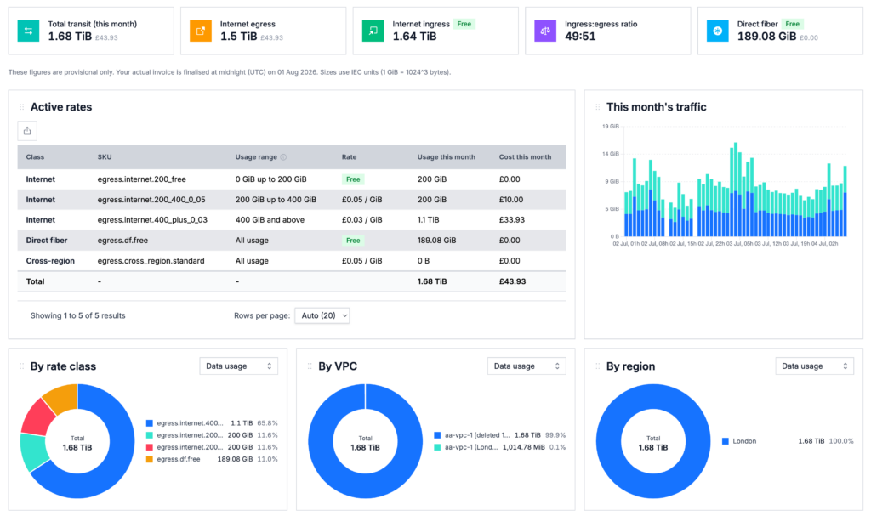
Task: Open the By region Data usage dropdown
Action: point(814,366)
